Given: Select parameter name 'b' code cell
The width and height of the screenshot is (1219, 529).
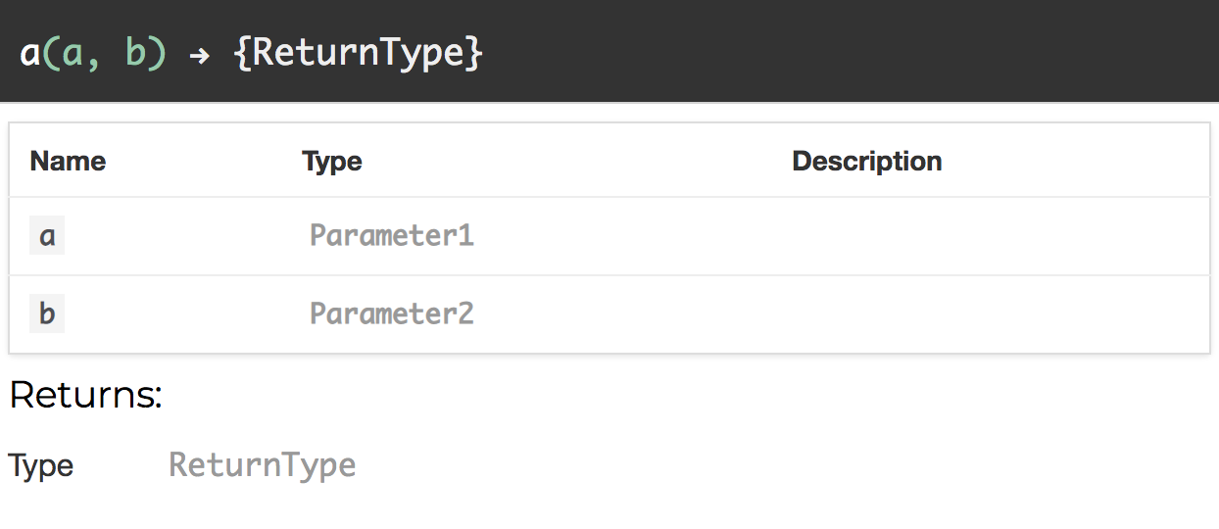Looking at the screenshot, I should pyautogui.click(x=47, y=314).
